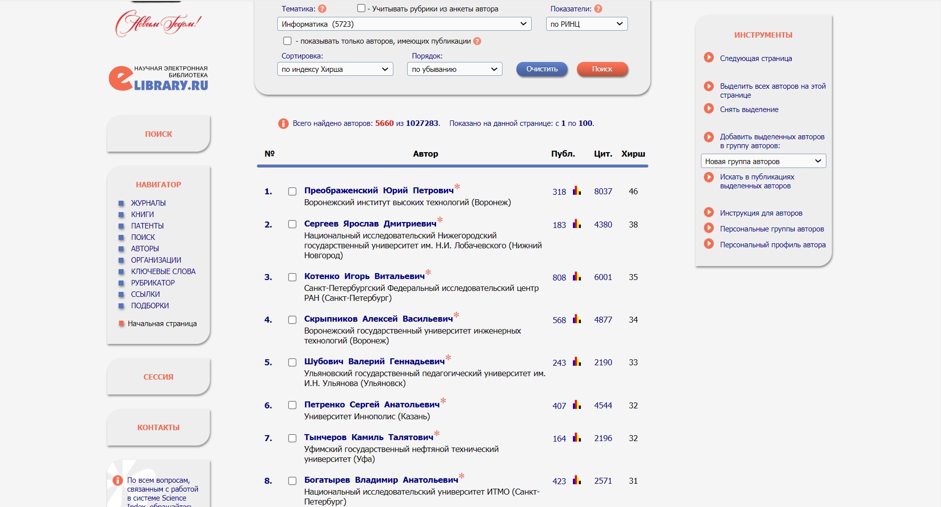Click arrow icon beside Выделить всех авторов
This screenshot has height=507, width=941.
709,86
